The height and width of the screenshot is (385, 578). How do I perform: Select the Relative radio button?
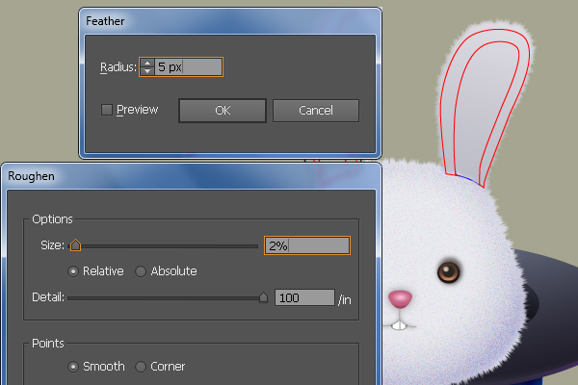click(x=73, y=271)
